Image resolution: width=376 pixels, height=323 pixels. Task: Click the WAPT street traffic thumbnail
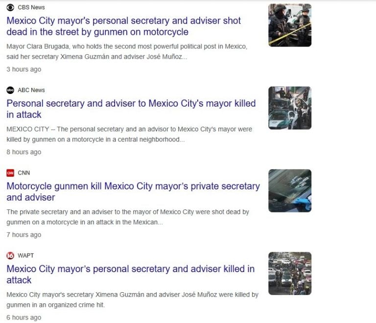pyautogui.click(x=290, y=274)
